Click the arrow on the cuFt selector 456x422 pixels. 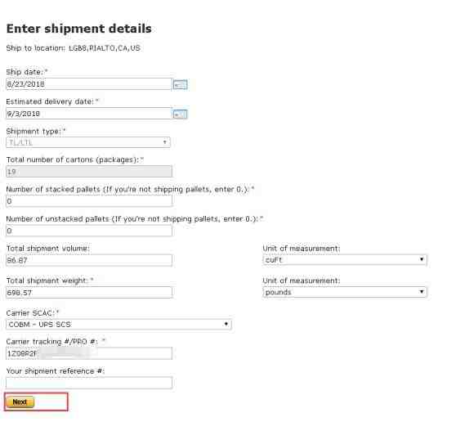point(422,259)
